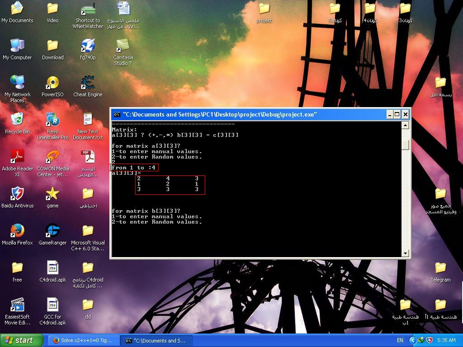Image resolution: width=463 pixels, height=347 pixels.
Task: Activate project.exe console taskbar button
Action: (156, 340)
